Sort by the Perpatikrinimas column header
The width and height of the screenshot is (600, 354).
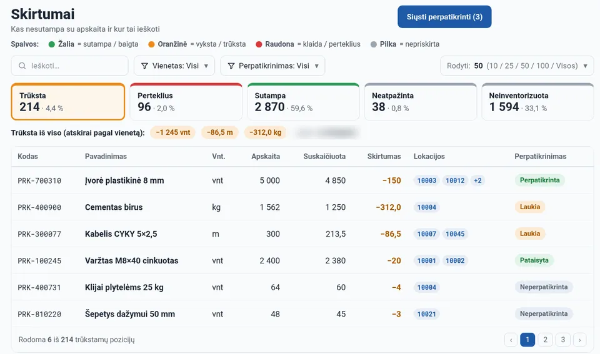(x=540, y=156)
